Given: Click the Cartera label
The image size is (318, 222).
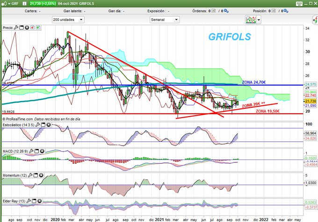Looking at the screenshot, I should pyautogui.click(x=31, y=11).
